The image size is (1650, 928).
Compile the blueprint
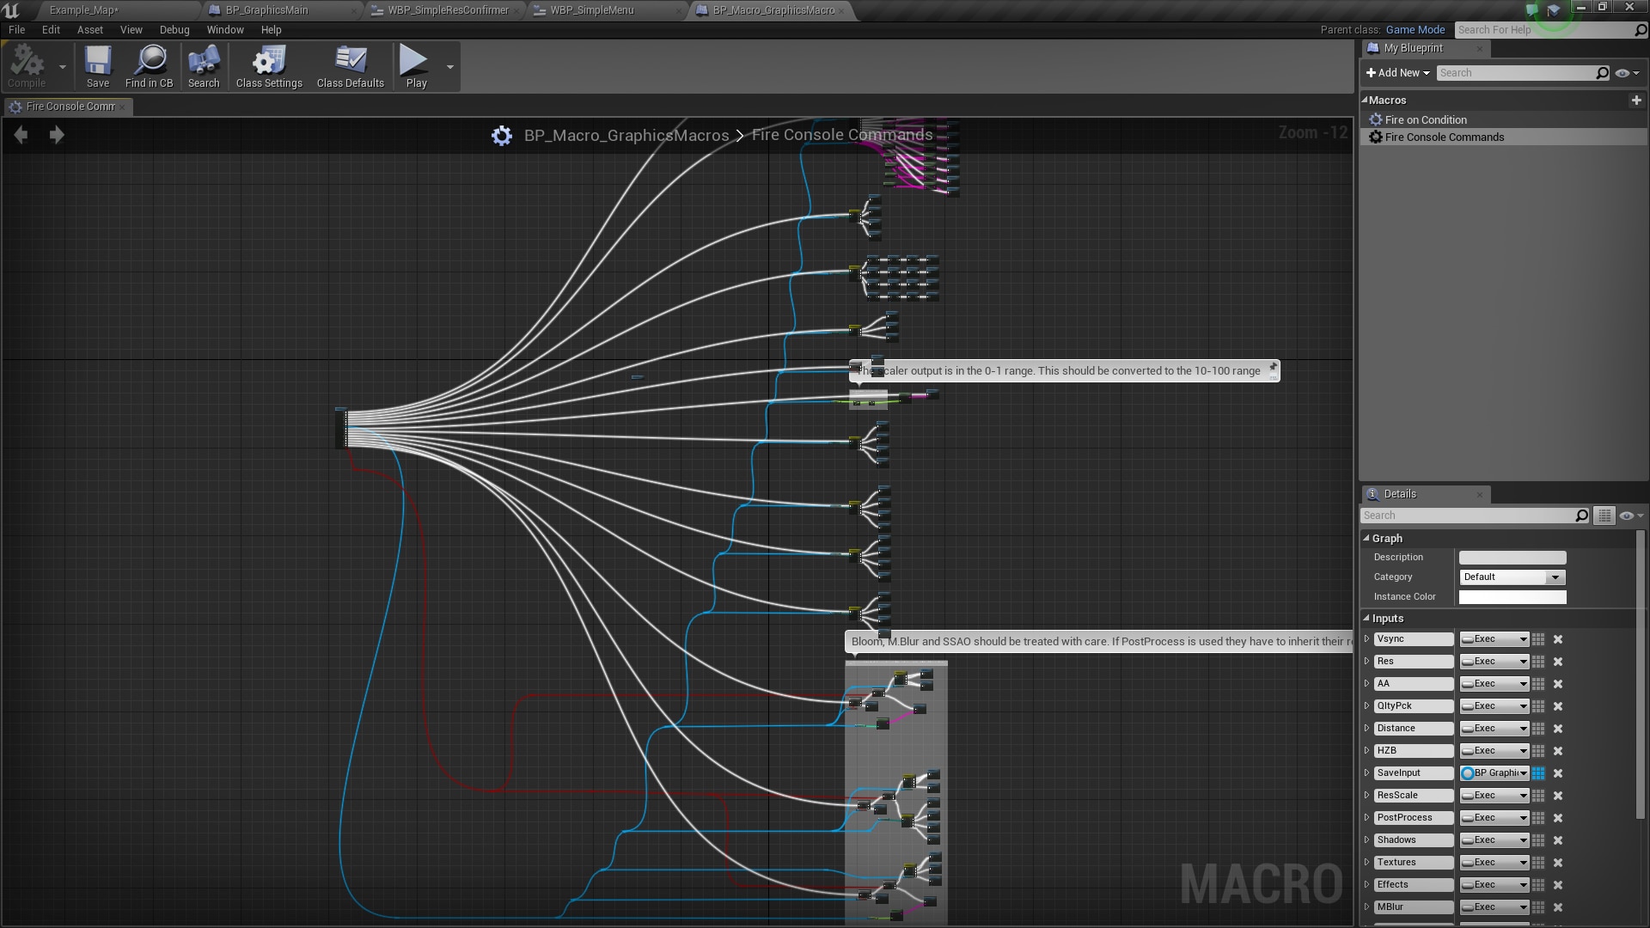(x=27, y=64)
